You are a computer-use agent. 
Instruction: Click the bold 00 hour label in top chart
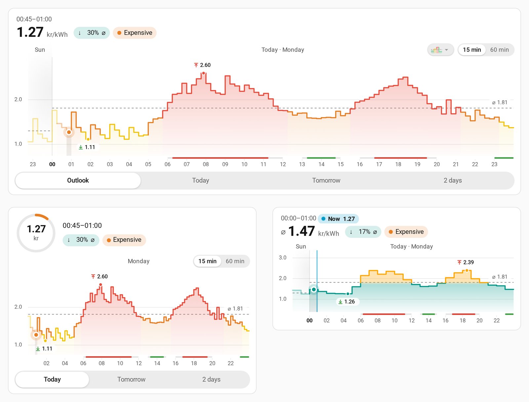coord(52,164)
